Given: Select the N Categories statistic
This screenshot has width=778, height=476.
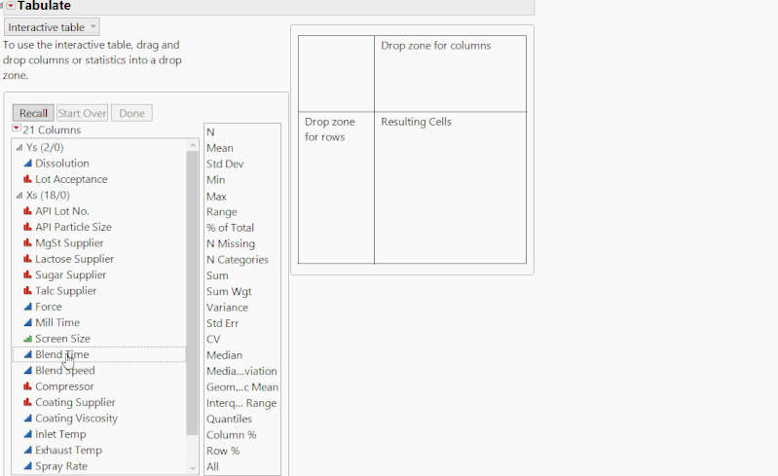Looking at the screenshot, I should (238, 259).
